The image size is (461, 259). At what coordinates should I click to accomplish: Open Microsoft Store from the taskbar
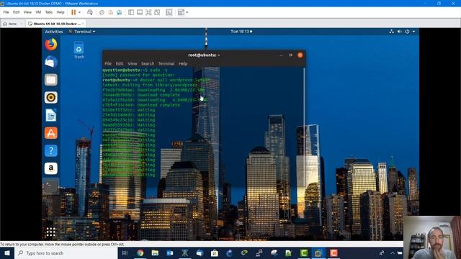pyautogui.click(x=215, y=253)
